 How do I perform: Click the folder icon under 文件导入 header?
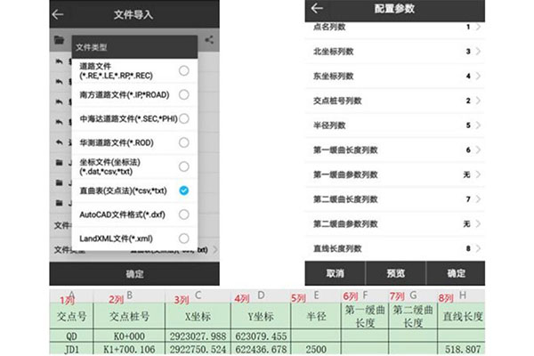tap(59, 40)
